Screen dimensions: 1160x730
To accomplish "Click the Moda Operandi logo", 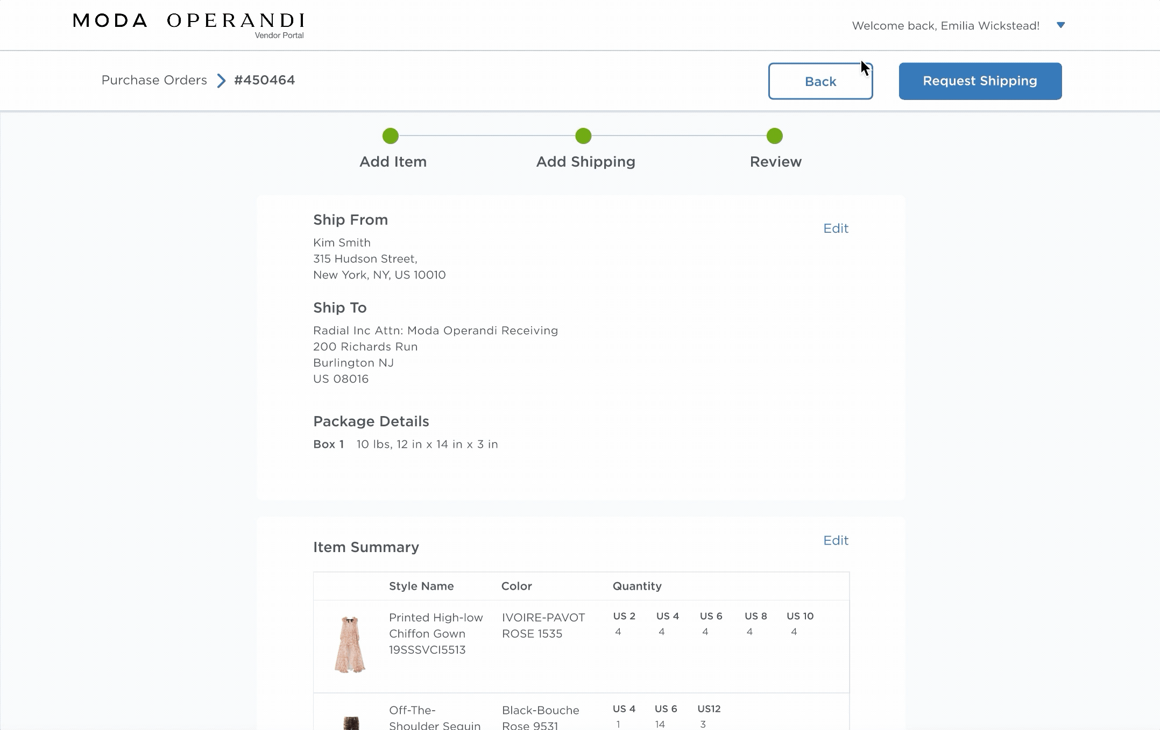I will click(x=188, y=22).
